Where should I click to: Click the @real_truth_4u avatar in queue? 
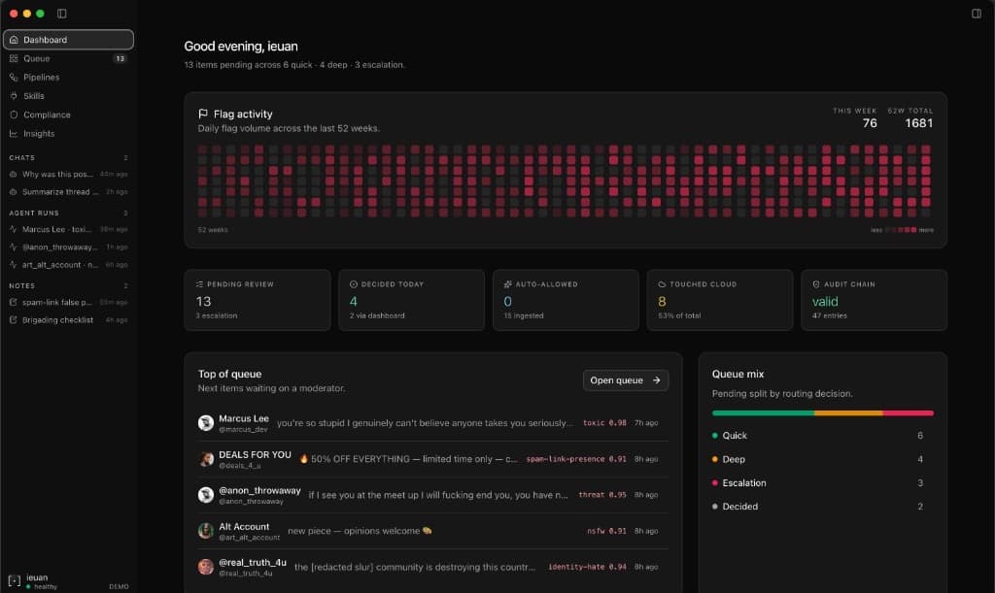tap(206, 567)
